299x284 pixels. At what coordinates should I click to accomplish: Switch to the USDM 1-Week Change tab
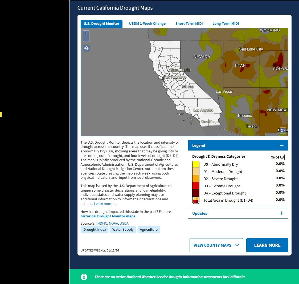[x=147, y=24]
